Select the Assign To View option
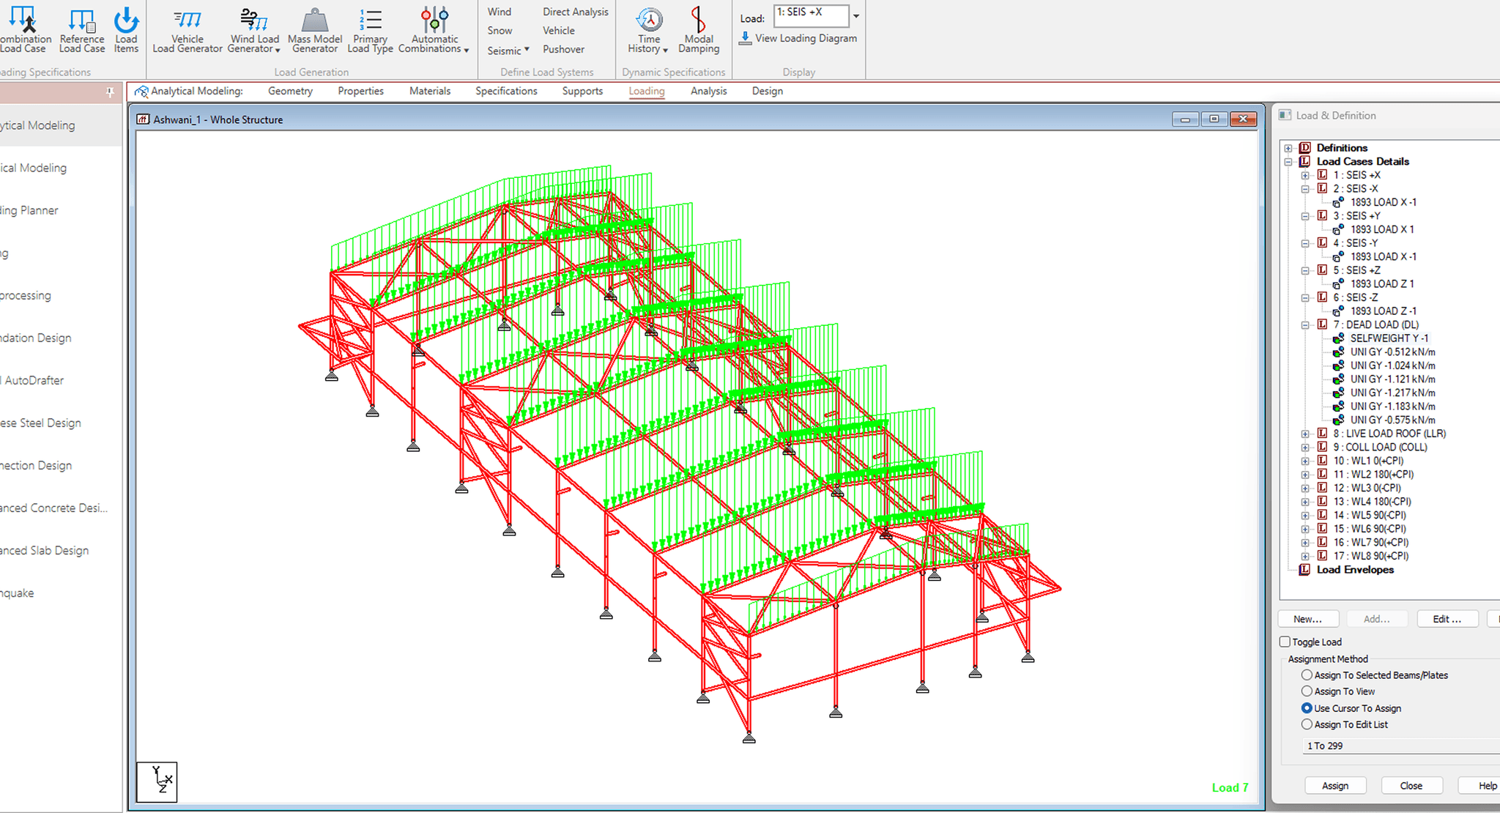This screenshot has width=1500, height=813. 1308,691
